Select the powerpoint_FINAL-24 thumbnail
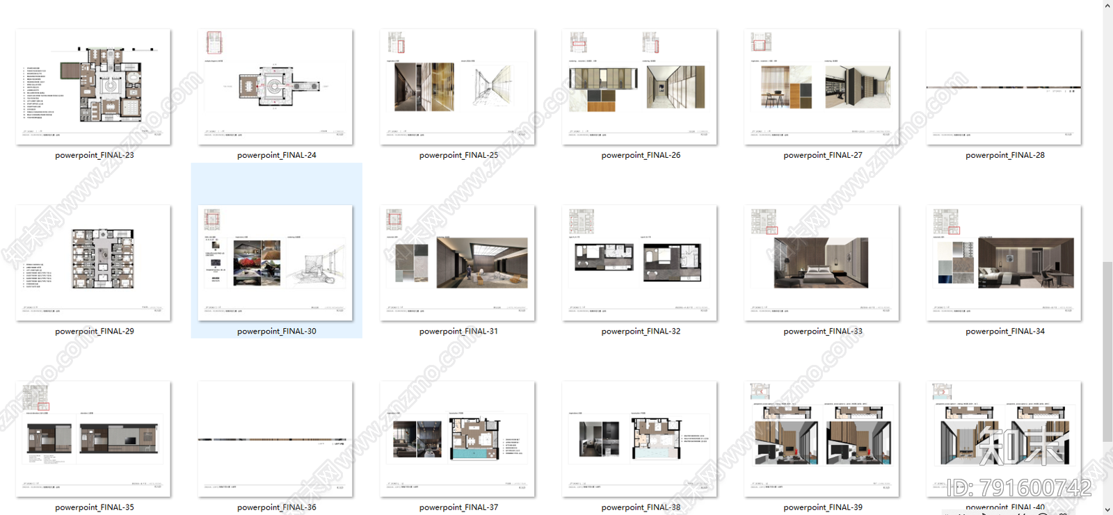 click(275, 87)
